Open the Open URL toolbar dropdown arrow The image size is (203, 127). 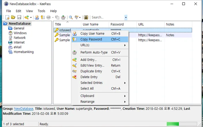tap(53, 17)
